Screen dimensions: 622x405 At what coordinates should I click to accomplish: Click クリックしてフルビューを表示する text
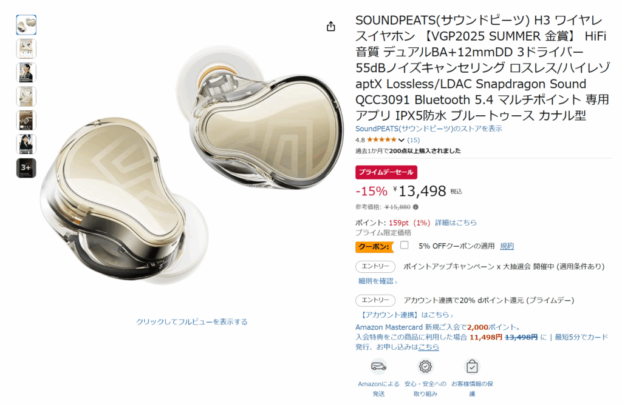coord(191,322)
